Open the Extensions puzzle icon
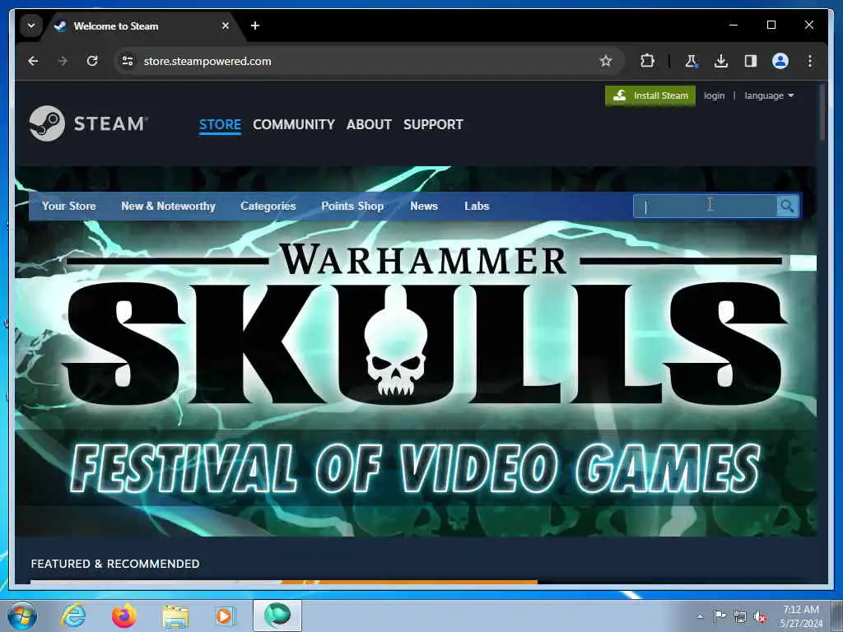This screenshot has height=632, width=843. click(647, 61)
